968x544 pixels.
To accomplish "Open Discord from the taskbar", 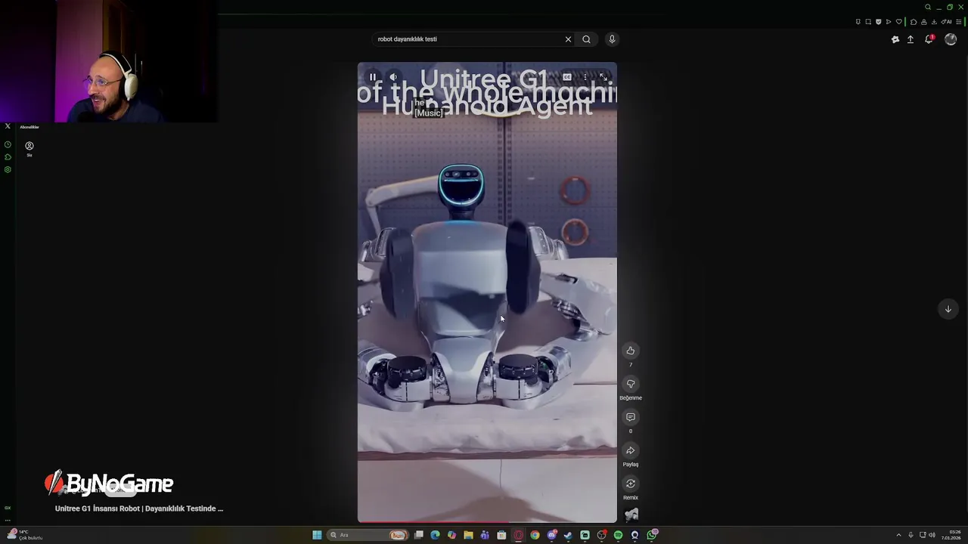I will click(x=552, y=535).
